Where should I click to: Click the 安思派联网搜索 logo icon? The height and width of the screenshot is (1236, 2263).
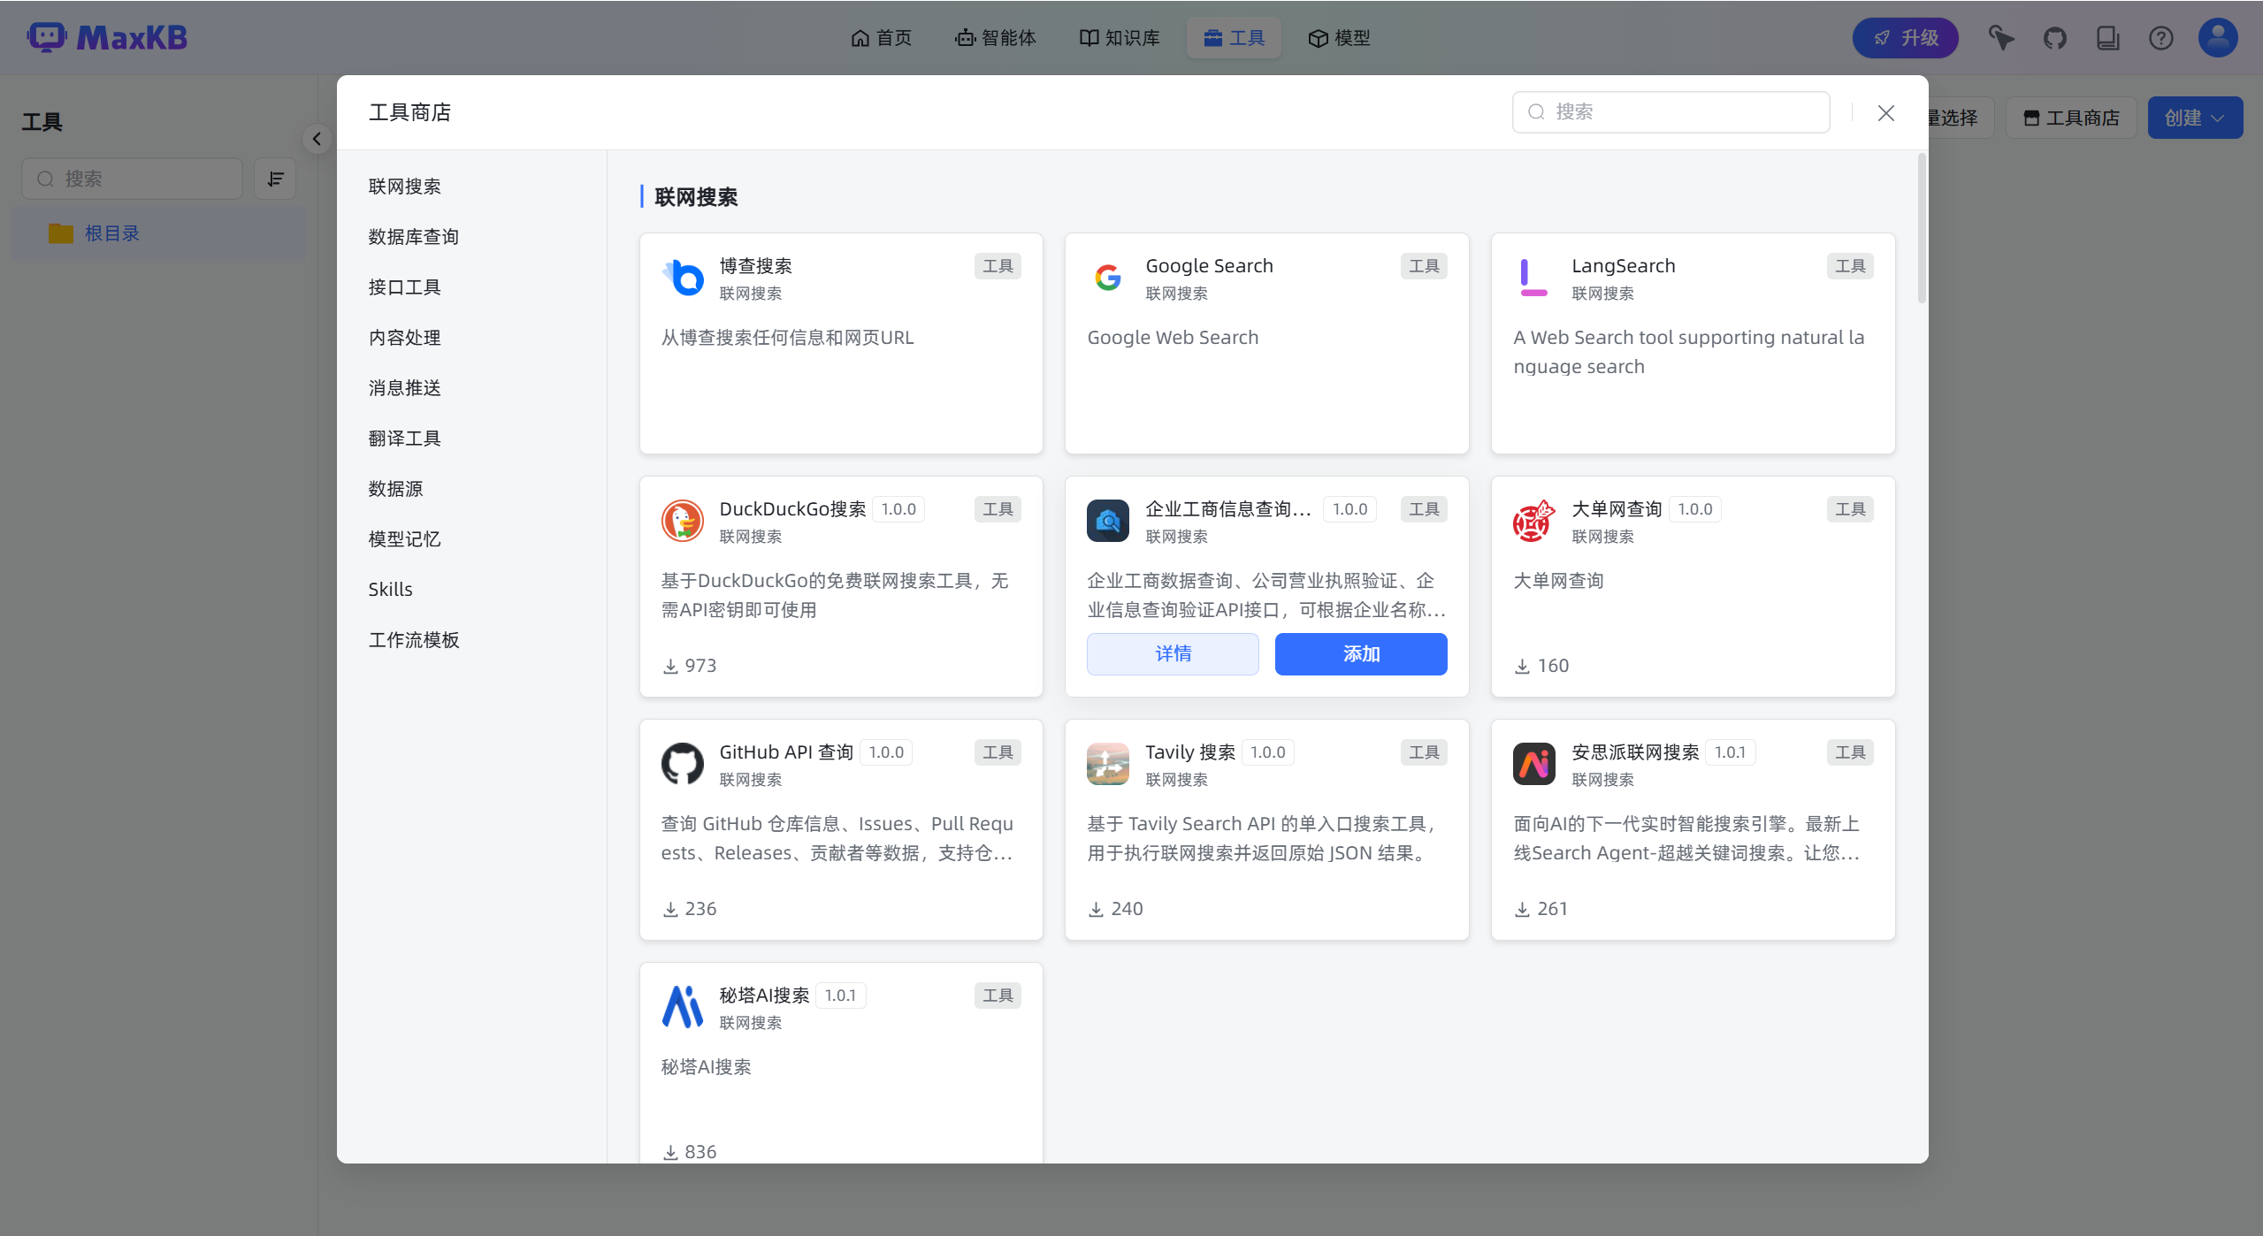click(x=1534, y=763)
